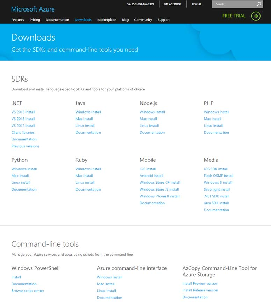The width and height of the screenshot is (271, 306).
Task: Open the Portal link in header
Action: tap(197, 4)
